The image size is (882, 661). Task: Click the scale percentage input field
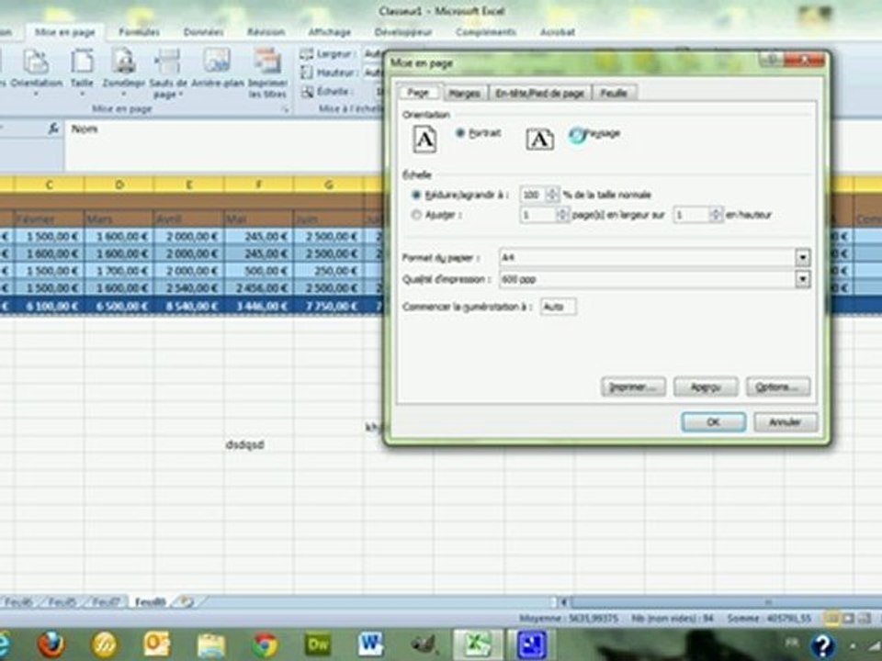533,195
